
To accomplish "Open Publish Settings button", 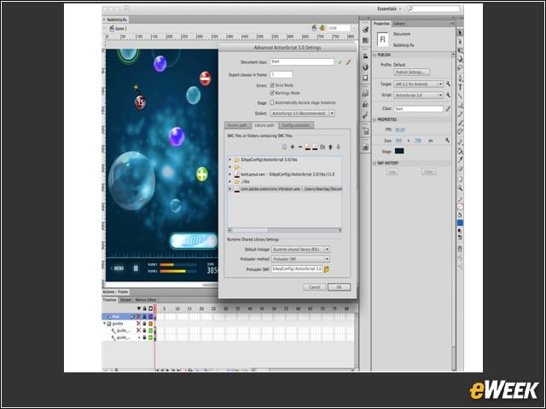I will pyautogui.click(x=411, y=72).
